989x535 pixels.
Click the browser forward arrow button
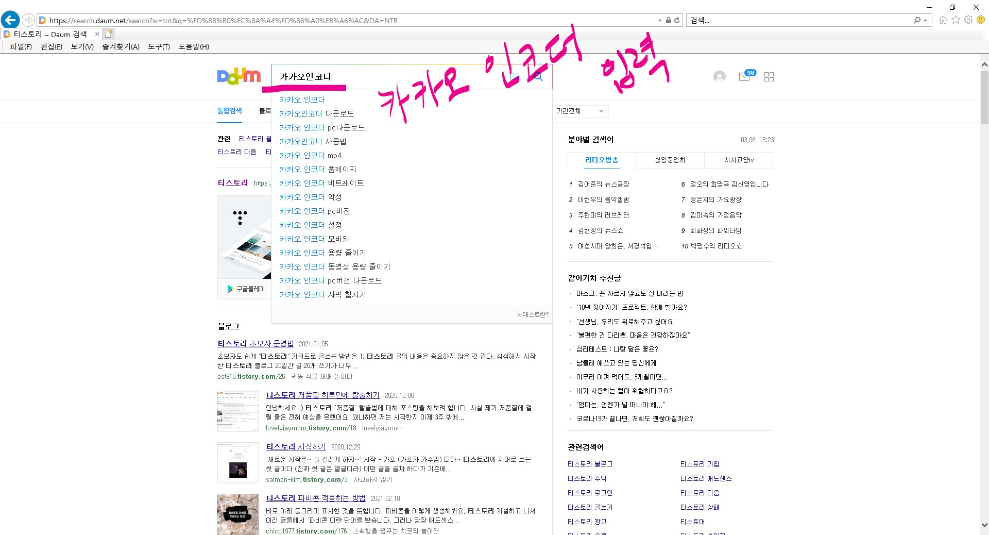[x=28, y=20]
